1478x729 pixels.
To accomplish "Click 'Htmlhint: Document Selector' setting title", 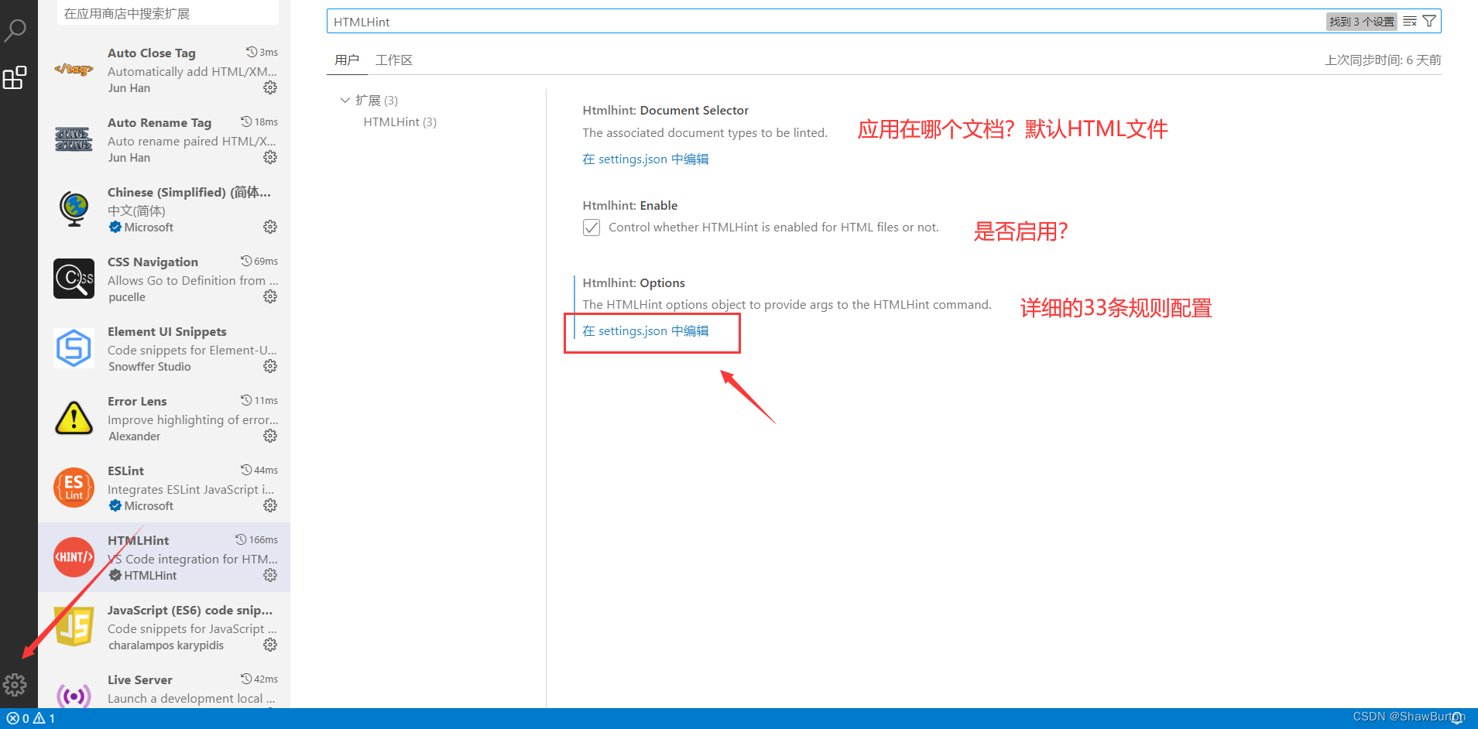I will tap(666, 111).
